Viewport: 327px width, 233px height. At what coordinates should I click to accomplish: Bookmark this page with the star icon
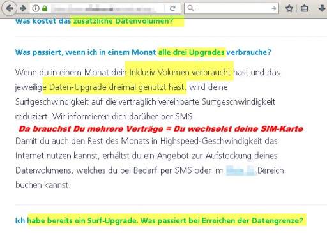coord(289,8)
